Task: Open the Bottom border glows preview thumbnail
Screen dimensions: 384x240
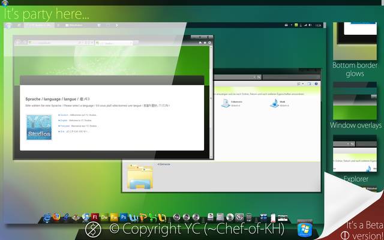Action: click(354, 41)
